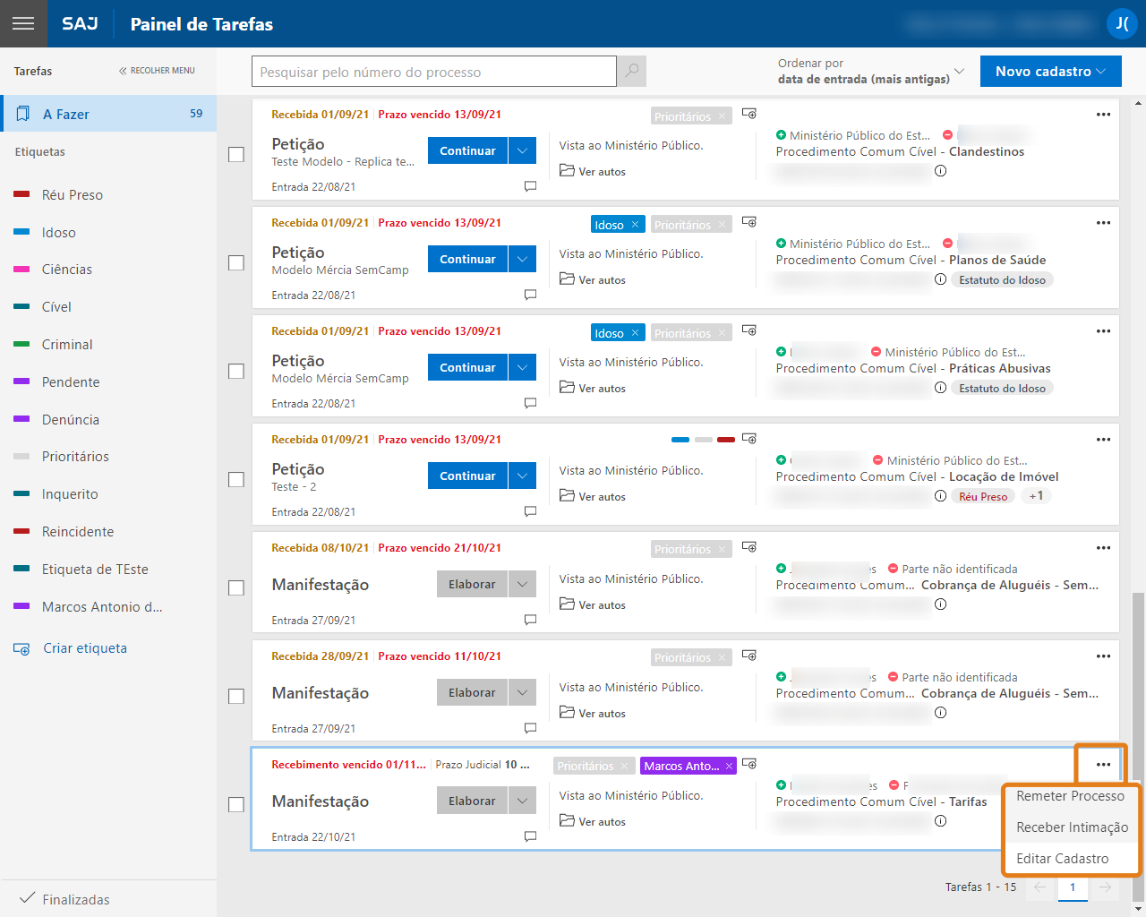Select checkbox for Planos de Saúde task
1146x917 pixels.
point(236,262)
